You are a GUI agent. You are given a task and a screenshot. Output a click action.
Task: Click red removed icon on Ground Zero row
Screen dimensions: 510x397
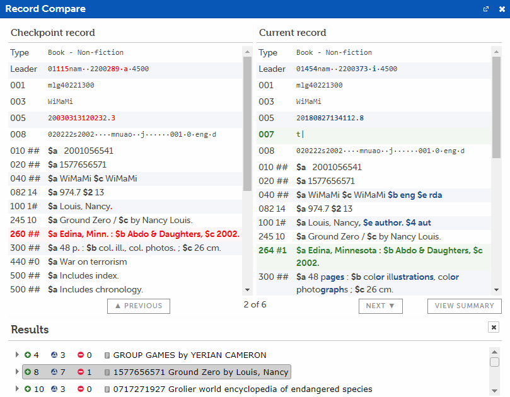[x=81, y=372]
